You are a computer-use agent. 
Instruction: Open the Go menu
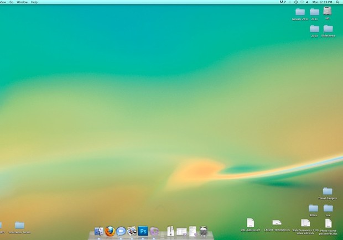pos(12,2)
